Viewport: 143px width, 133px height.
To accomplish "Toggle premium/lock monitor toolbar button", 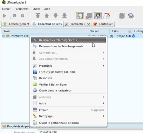I will click(x=98, y=16).
